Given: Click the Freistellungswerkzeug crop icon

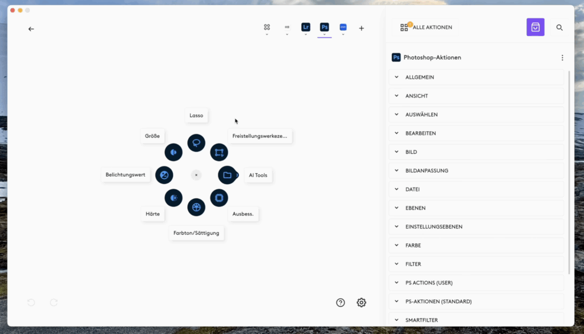Looking at the screenshot, I should pos(219,152).
